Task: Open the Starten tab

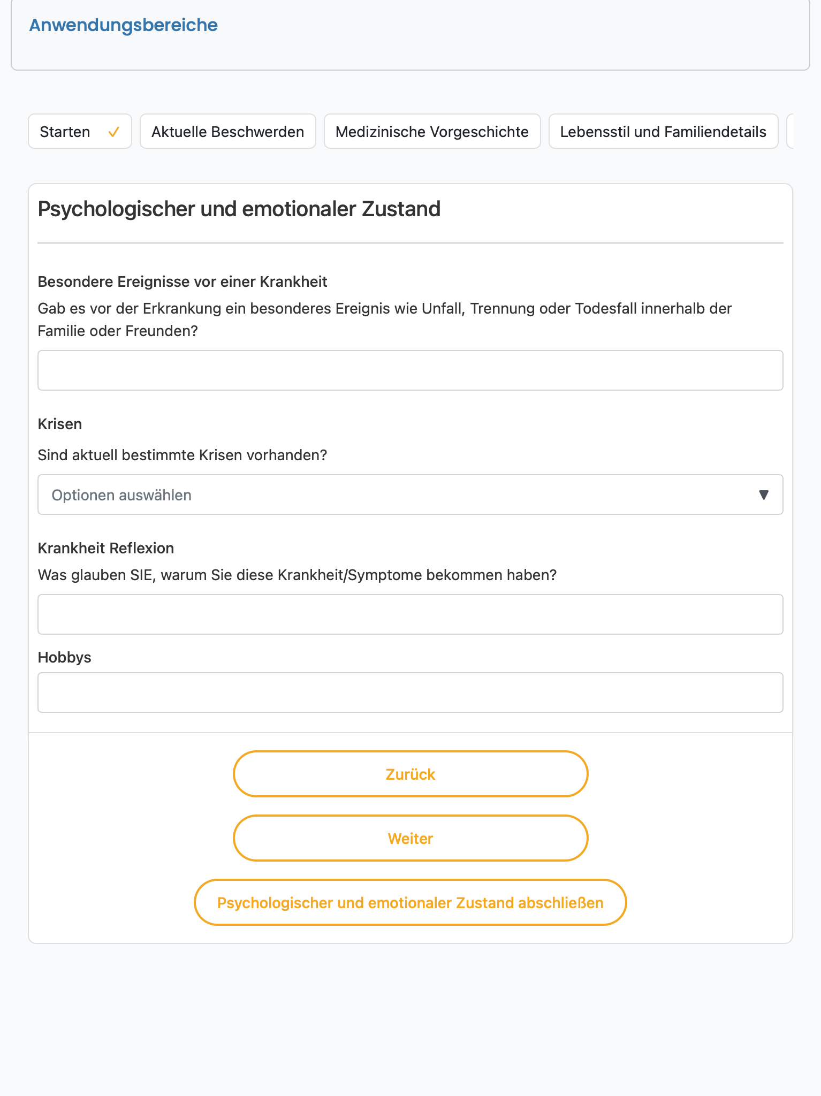Action: tap(80, 131)
